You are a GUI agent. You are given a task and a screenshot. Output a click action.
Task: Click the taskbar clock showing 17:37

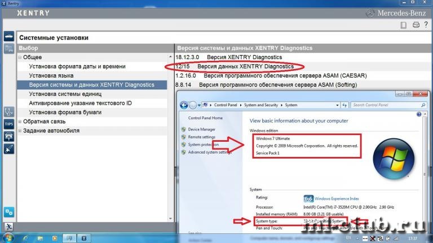coord(413,238)
